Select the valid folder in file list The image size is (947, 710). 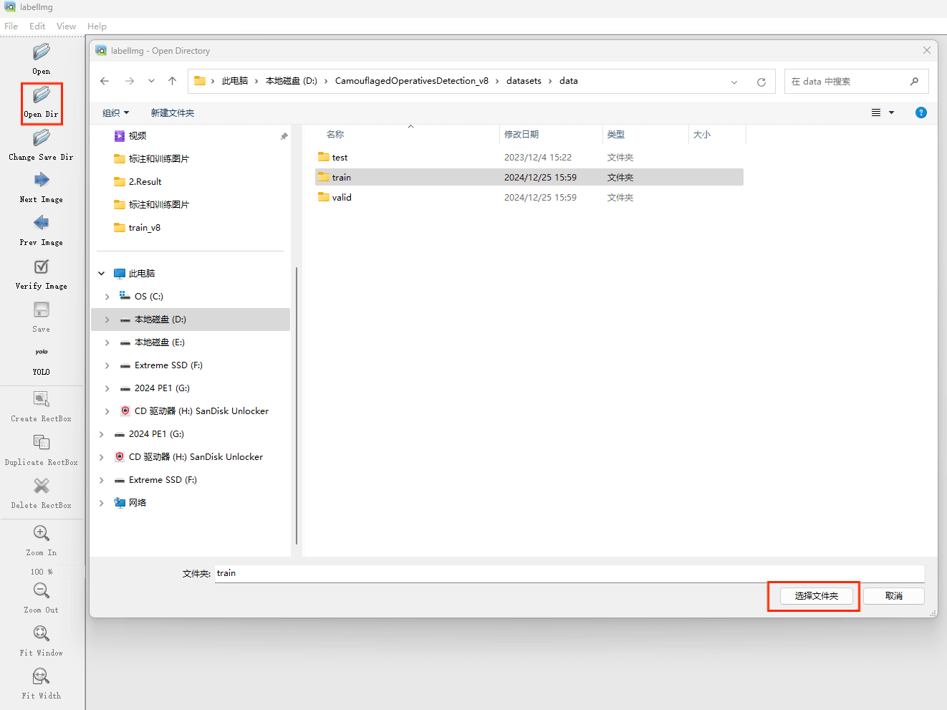coord(342,198)
